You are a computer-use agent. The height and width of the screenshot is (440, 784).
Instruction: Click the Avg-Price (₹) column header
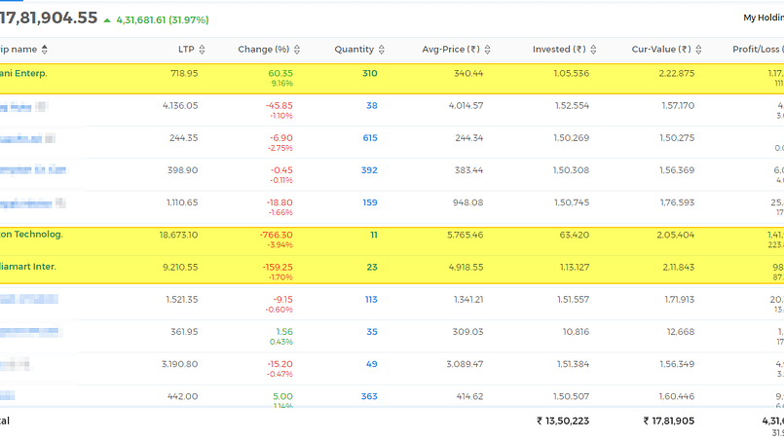click(x=451, y=50)
